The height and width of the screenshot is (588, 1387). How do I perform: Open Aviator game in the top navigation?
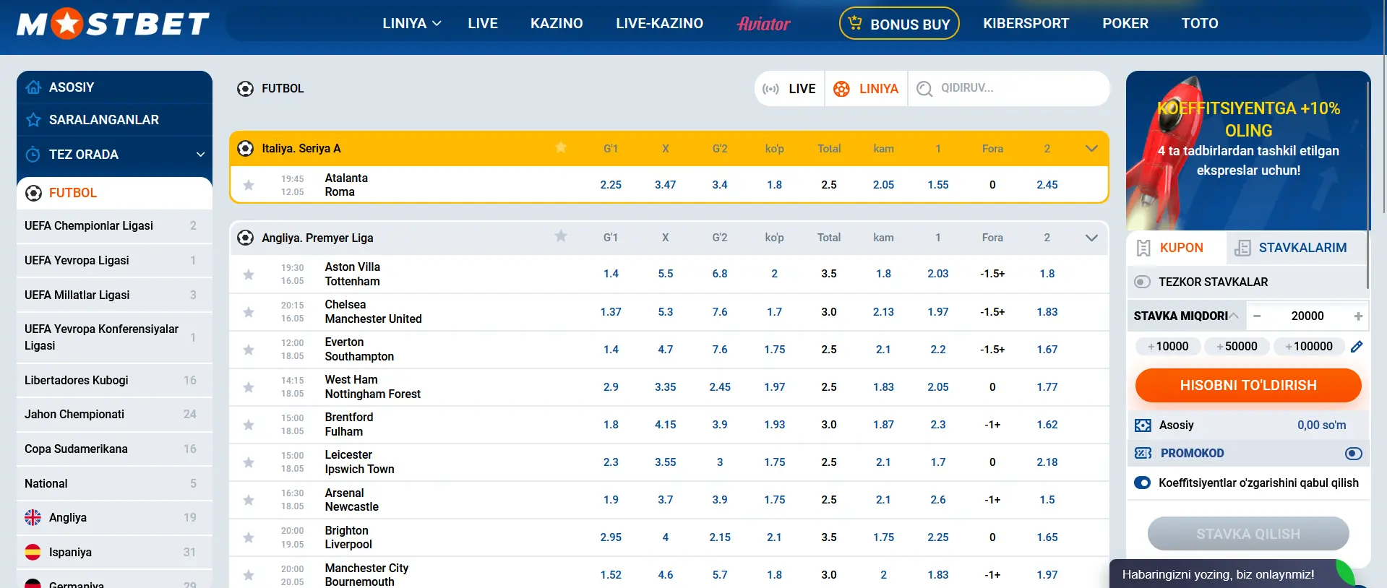[x=764, y=24]
